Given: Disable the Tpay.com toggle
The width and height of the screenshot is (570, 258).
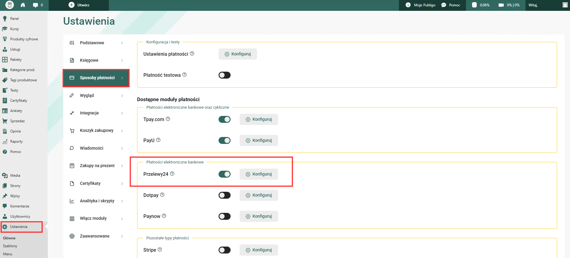Looking at the screenshot, I should pyautogui.click(x=225, y=119).
